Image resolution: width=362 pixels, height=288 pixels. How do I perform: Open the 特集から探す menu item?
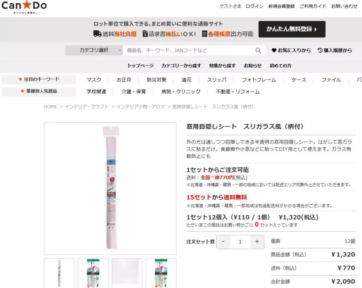[x=222, y=66]
